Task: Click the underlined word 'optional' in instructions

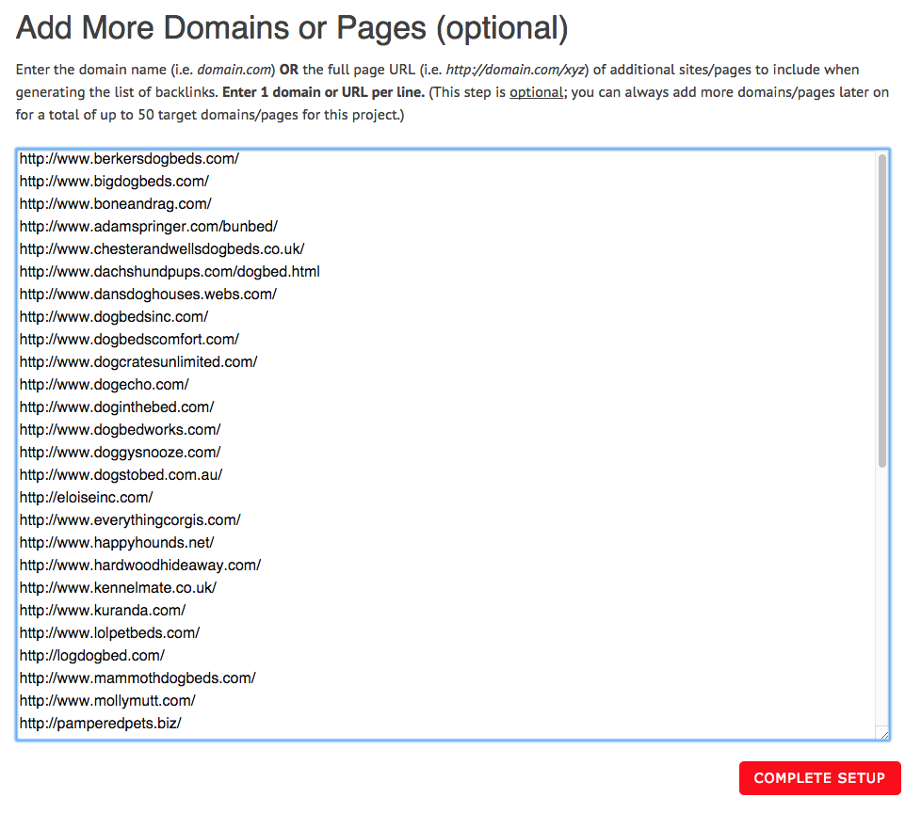Action: [x=536, y=93]
